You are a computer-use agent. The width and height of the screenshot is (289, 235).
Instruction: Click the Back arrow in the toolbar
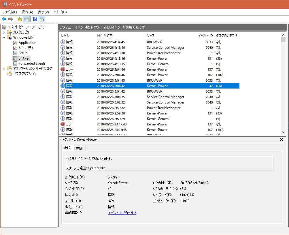[4, 19]
